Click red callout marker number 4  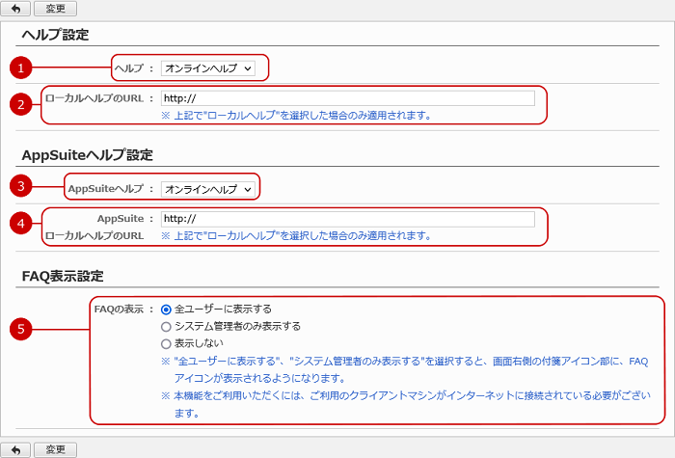click(x=22, y=223)
